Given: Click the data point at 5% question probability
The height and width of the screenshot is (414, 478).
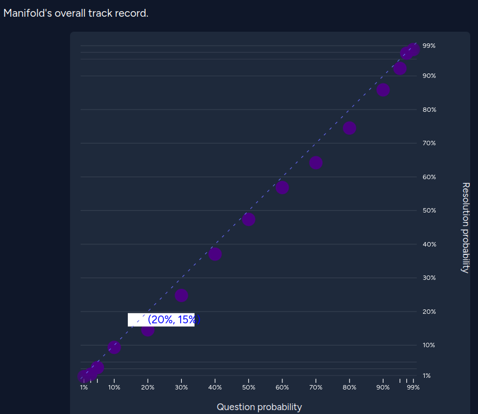Looking at the screenshot, I should coord(98,368).
